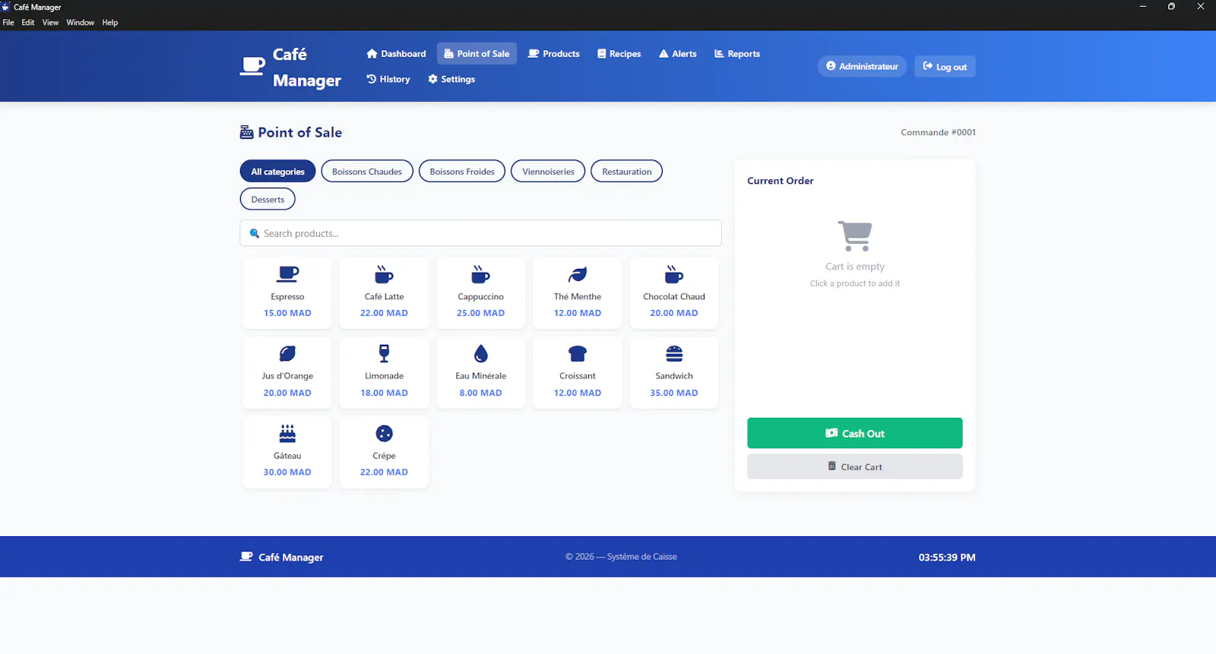Filter by Boissons Froides
Image resolution: width=1216 pixels, height=654 pixels.
pyautogui.click(x=462, y=172)
